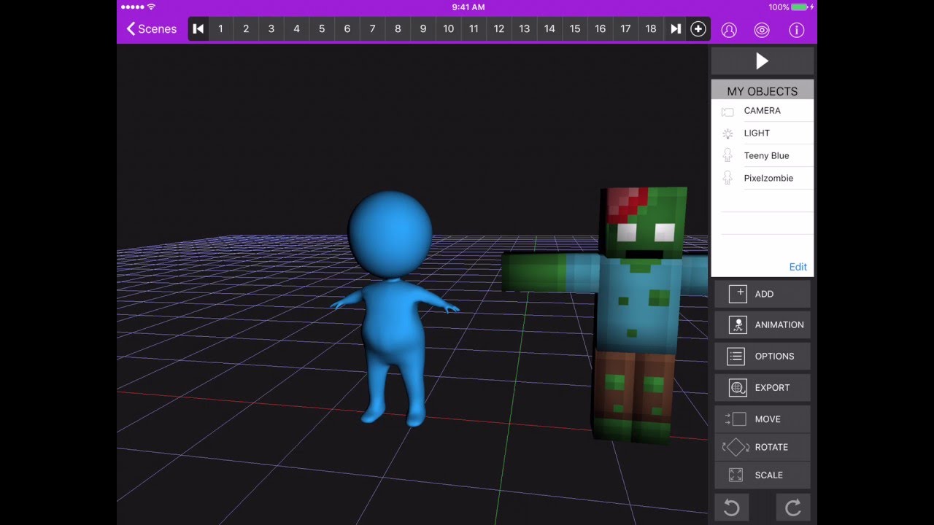Redo the last action
This screenshot has width=934, height=525.
pos(793,507)
